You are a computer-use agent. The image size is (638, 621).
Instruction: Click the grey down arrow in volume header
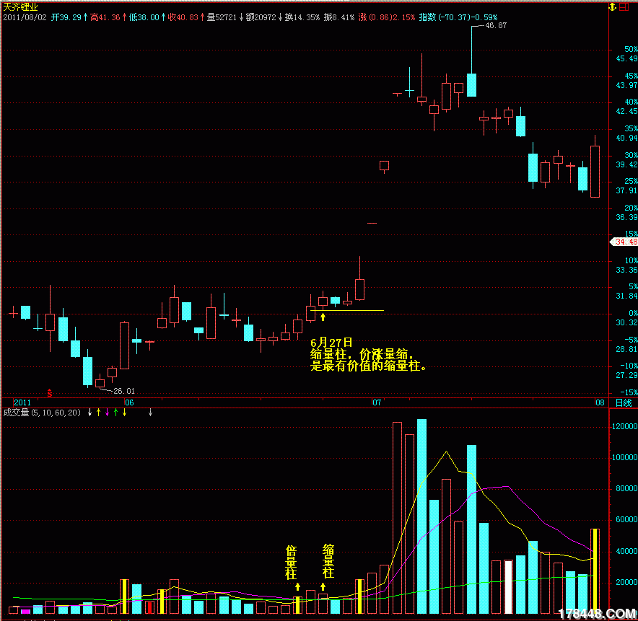pos(150,413)
